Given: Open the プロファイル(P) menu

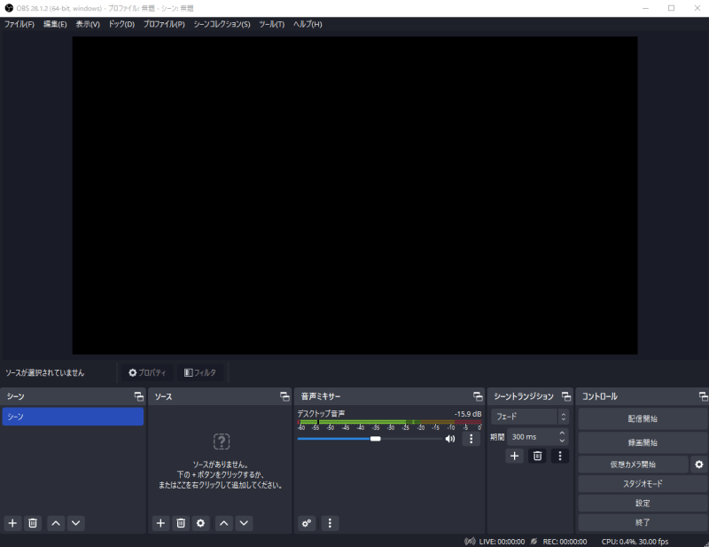Looking at the screenshot, I should click(x=164, y=24).
